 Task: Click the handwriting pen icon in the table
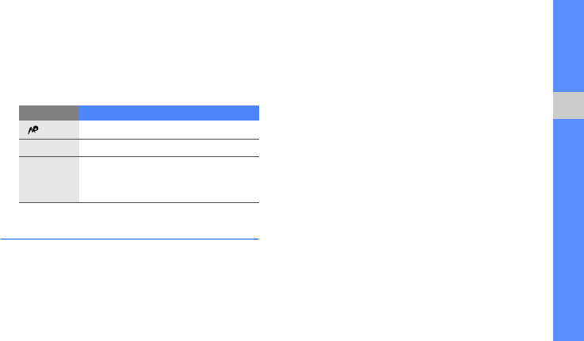32,130
